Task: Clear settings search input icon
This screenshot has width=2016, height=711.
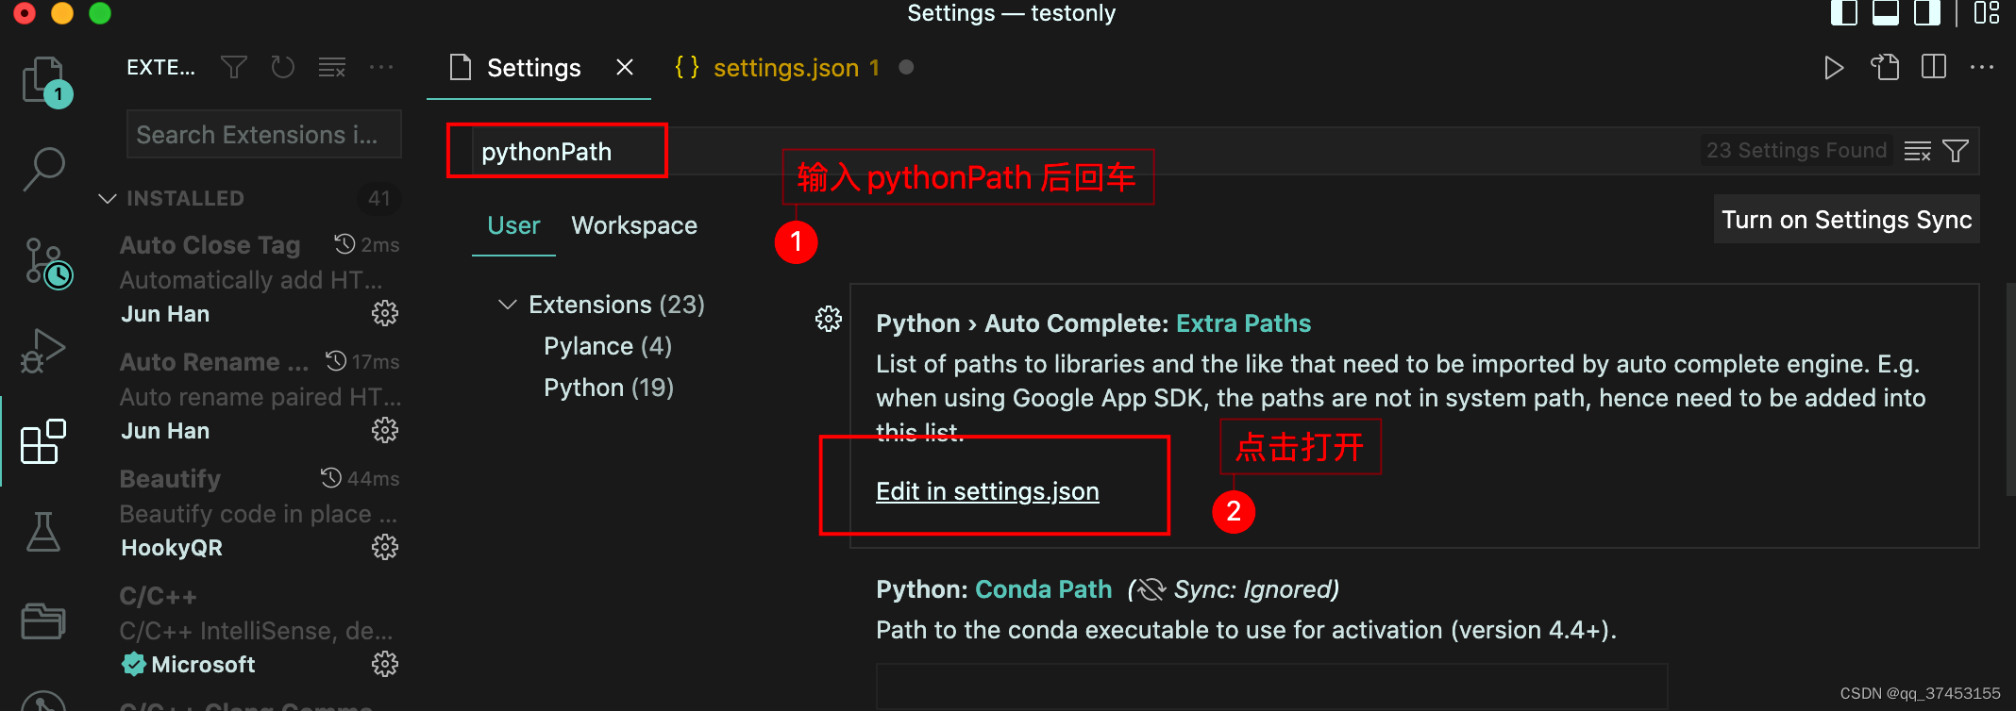Action: click(1918, 151)
